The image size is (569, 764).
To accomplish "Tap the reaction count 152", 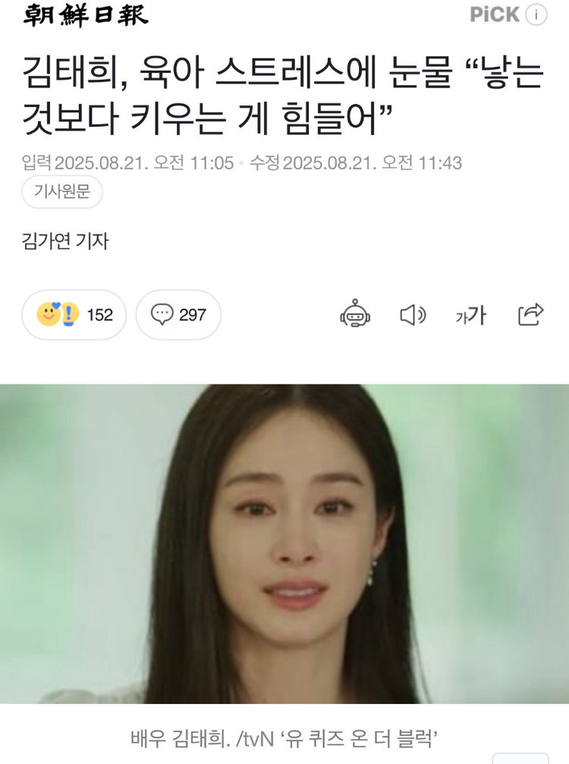I will [100, 315].
